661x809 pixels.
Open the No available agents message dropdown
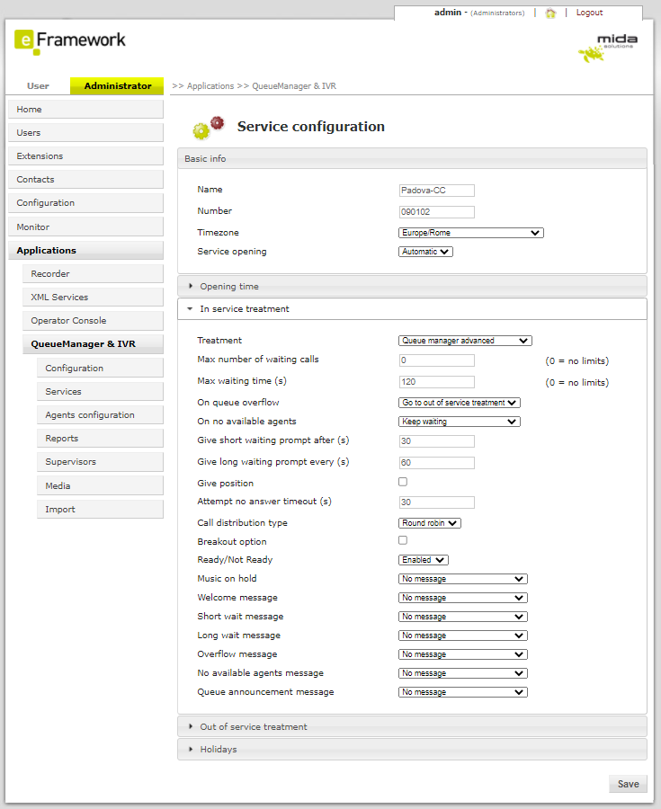tap(463, 673)
